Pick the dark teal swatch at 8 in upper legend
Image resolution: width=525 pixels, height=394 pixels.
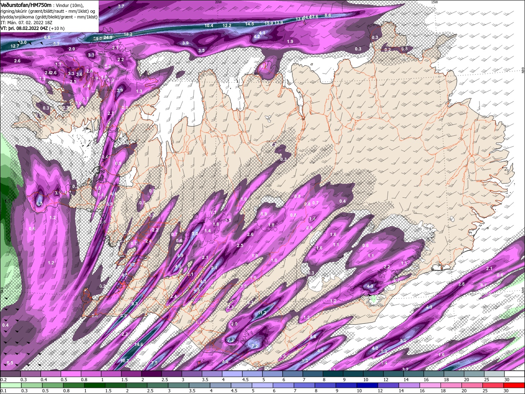[333, 374]
